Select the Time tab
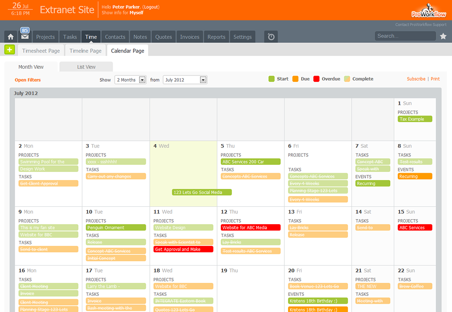This screenshot has height=312, width=452. tap(91, 37)
